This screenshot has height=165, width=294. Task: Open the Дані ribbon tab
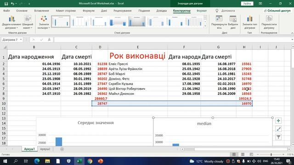(104, 11)
